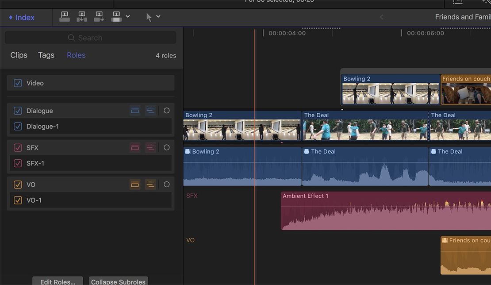Open the edit mode dropdown chevron

127,16
